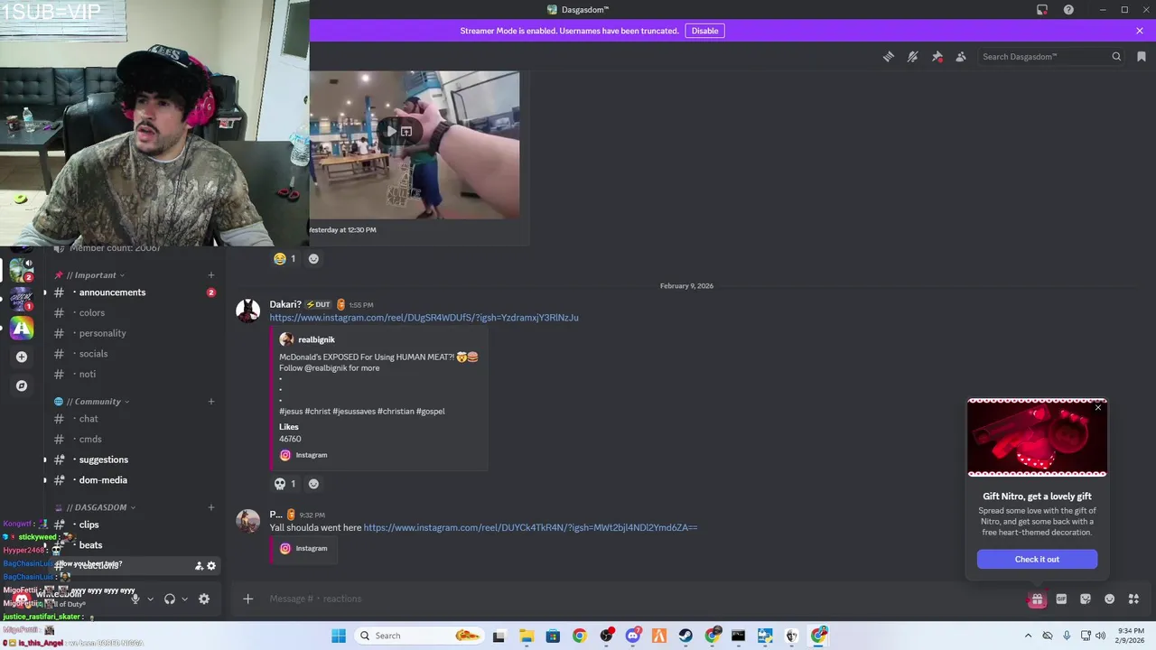Image resolution: width=1156 pixels, height=650 pixels.
Task: Toggle channel notification bell icon
Action: pyautogui.click(x=913, y=57)
